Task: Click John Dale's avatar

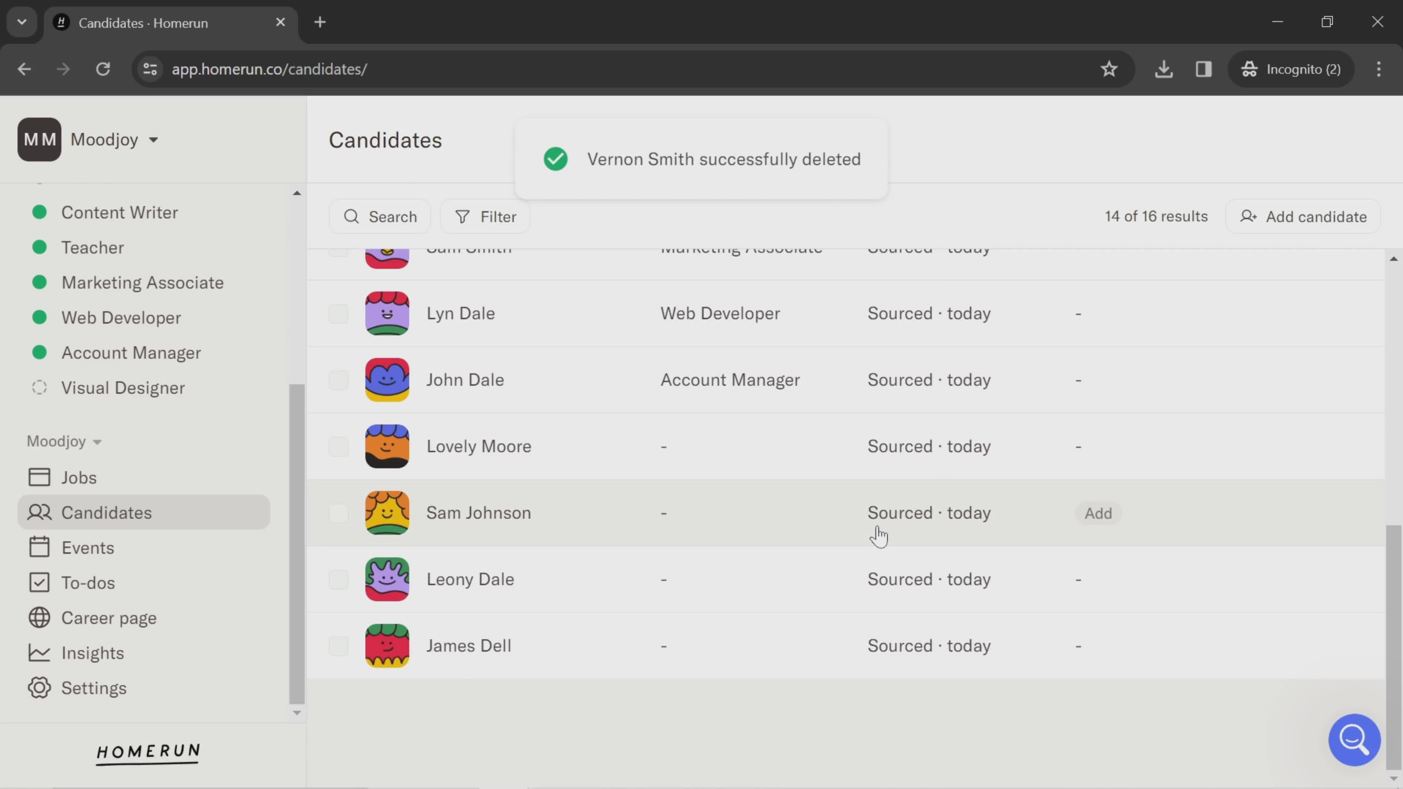Action: point(387,380)
